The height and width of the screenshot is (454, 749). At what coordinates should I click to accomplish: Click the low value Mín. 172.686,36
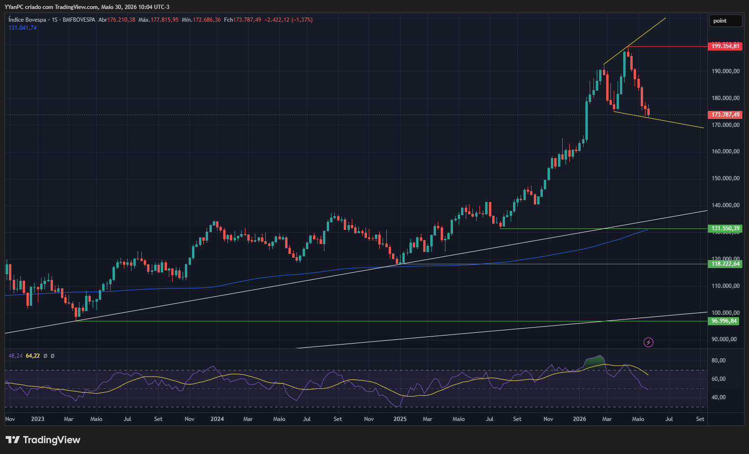(201, 20)
